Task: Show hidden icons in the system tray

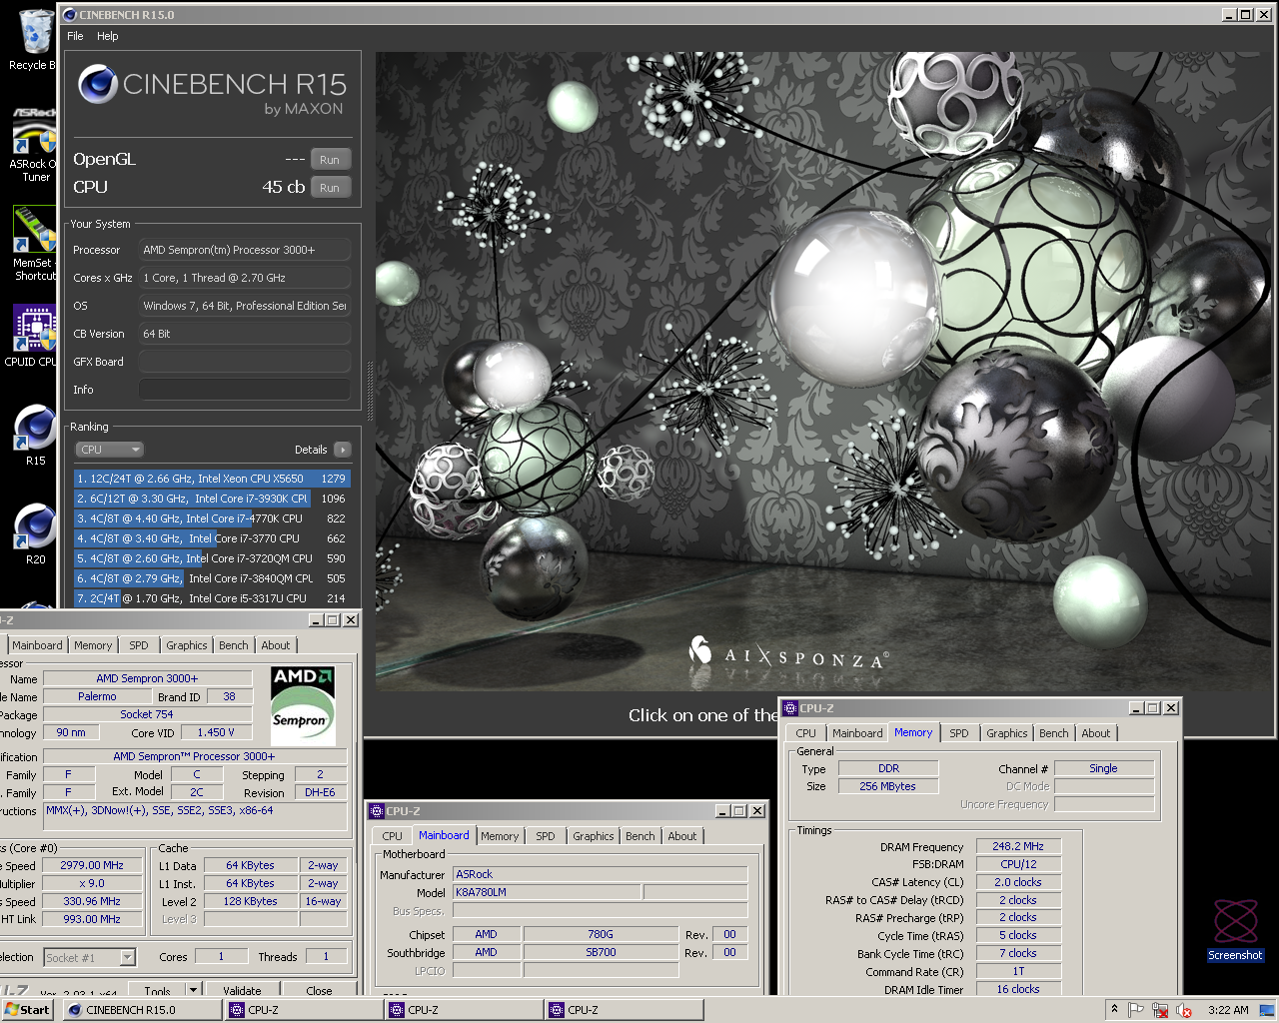Action: pyautogui.click(x=1114, y=1010)
